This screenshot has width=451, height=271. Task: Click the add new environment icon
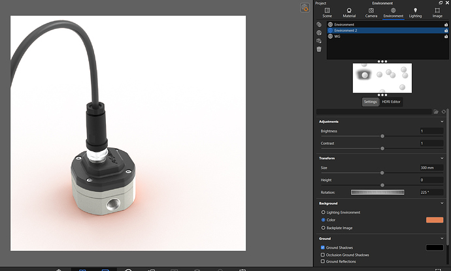pos(319,24)
